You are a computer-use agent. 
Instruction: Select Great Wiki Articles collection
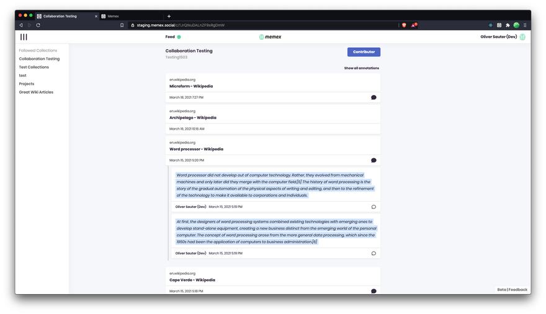click(x=36, y=92)
